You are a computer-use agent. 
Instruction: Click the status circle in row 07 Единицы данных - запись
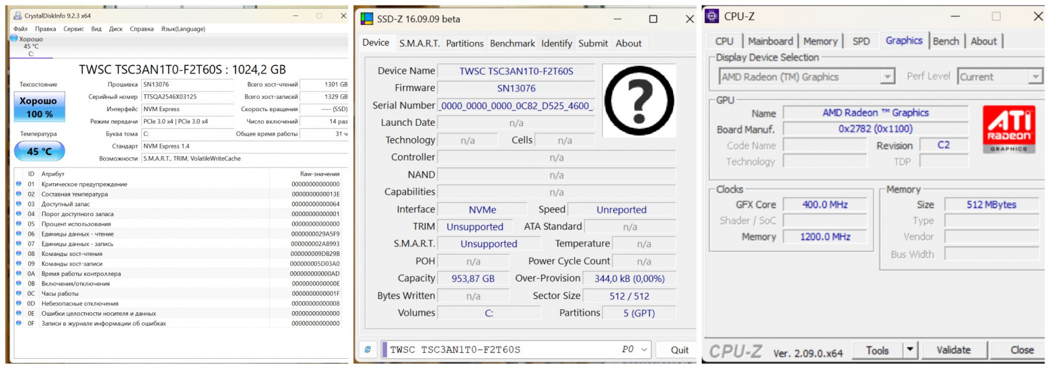(19, 244)
